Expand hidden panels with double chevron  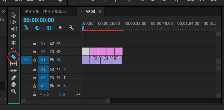click(x=4, y=11)
